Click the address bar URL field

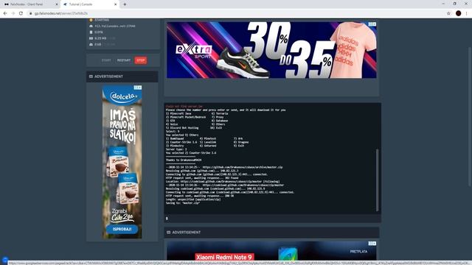click(235, 13)
